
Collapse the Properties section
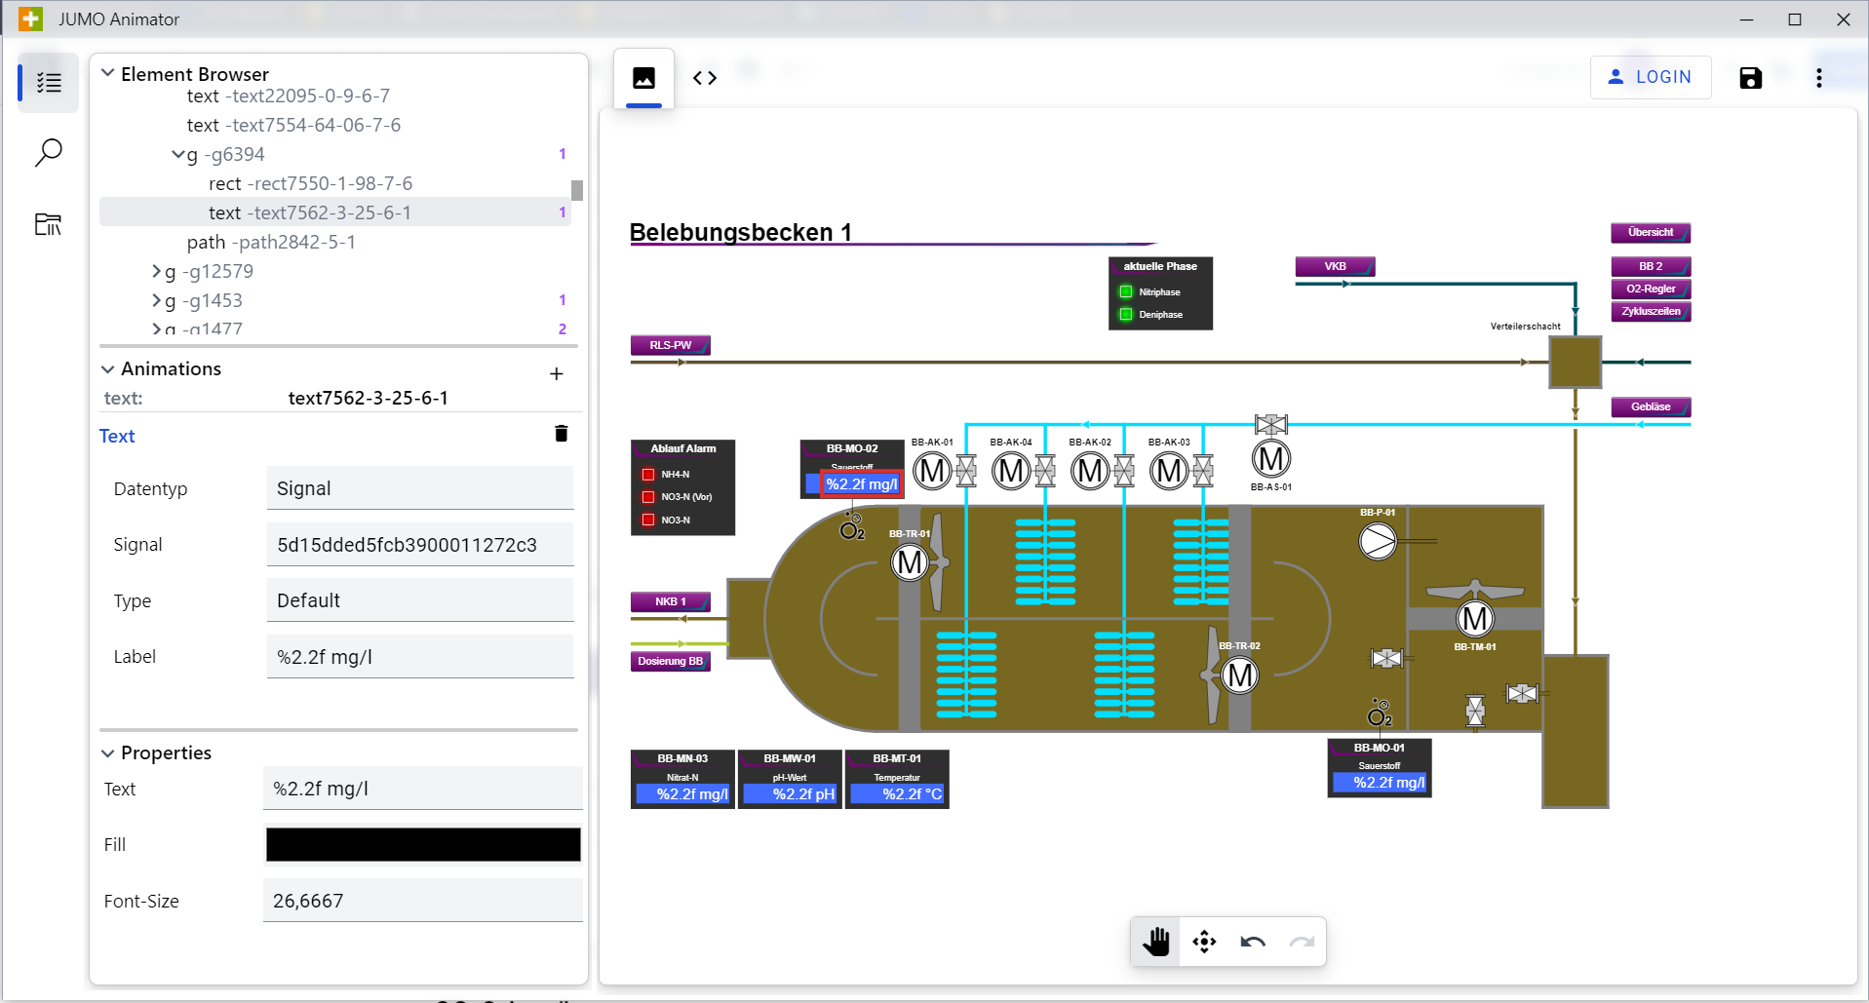pos(108,752)
